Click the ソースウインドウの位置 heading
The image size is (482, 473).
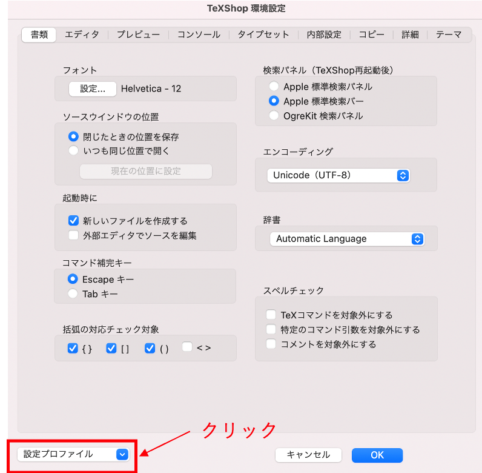coord(111,117)
